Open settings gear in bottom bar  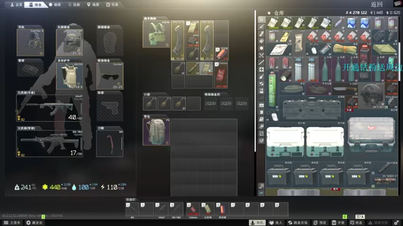pyautogui.click(x=396, y=222)
